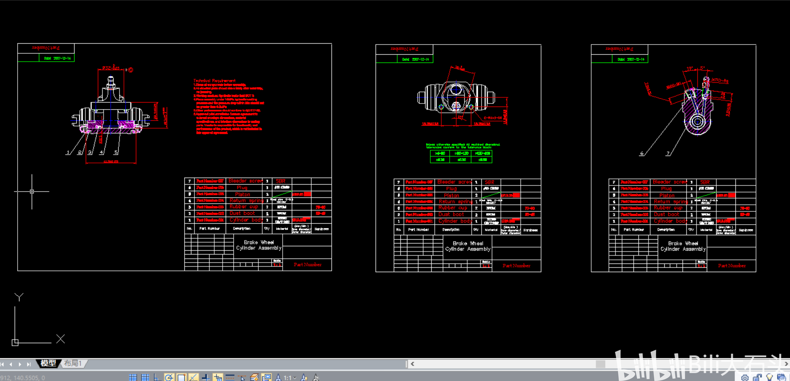
Task: Switch to the 模型 tab
Action: click(x=48, y=363)
